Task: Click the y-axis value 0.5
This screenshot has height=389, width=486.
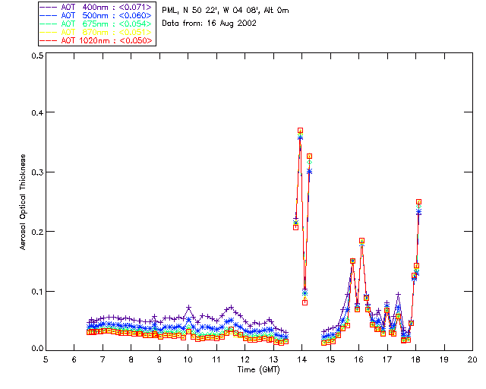Action: [37, 55]
